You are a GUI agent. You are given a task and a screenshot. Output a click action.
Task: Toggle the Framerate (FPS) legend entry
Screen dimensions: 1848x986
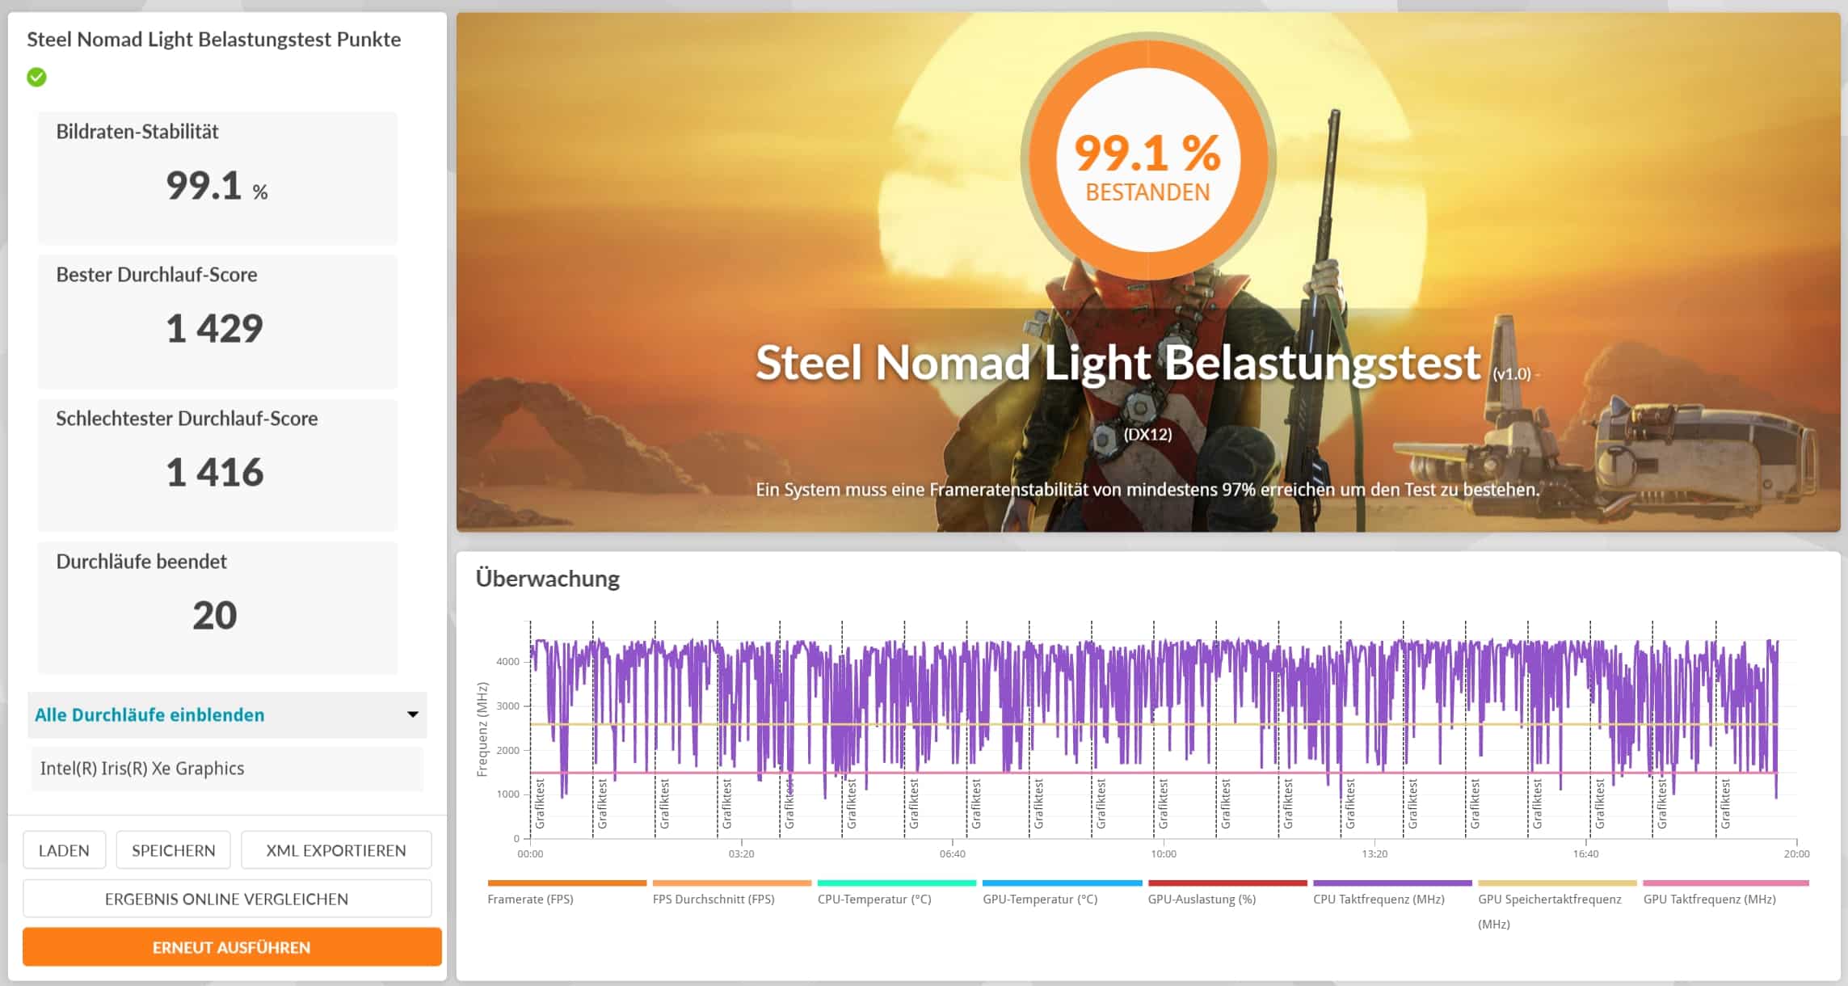click(x=530, y=899)
